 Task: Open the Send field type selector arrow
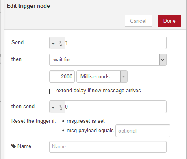53,44
